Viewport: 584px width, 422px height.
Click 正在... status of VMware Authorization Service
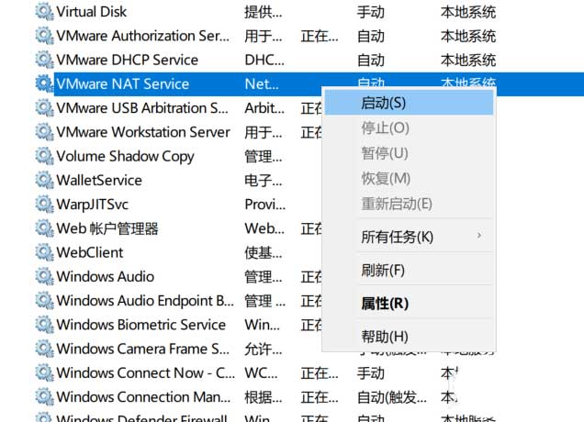pyautogui.click(x=320, y=36)
